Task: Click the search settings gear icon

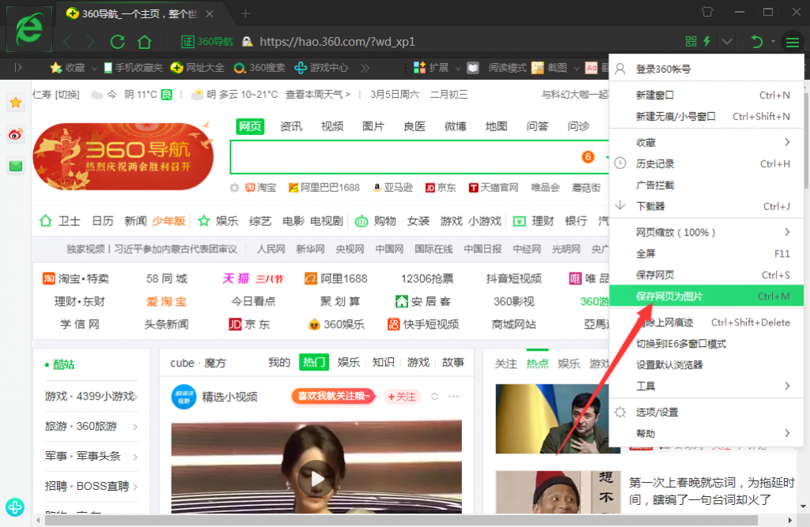Action: click(234, 188)
